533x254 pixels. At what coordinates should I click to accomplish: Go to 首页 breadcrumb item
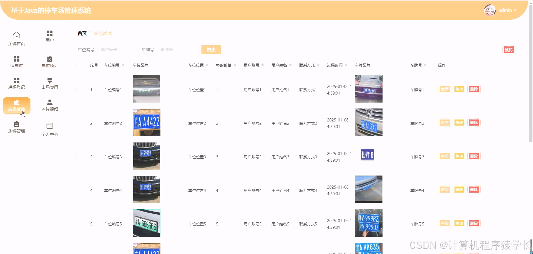point(82,33)
